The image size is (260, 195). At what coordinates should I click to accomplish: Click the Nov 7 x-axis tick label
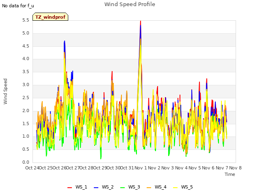coord(222,168)
